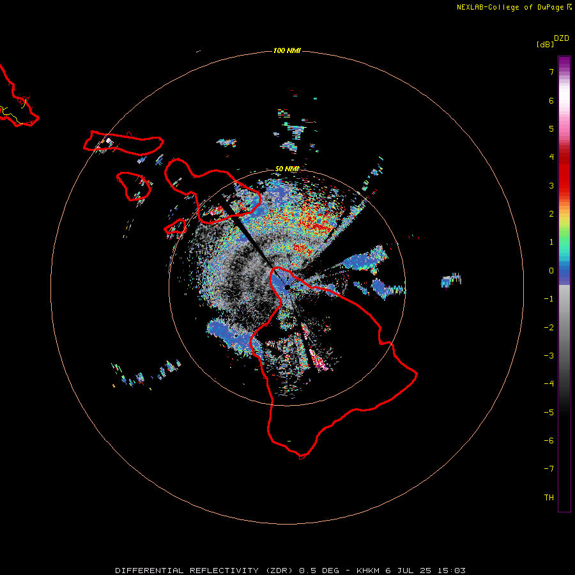Click the gray band of the color bar
Screen dimensions: 575x575
click(x=564, y=323)
